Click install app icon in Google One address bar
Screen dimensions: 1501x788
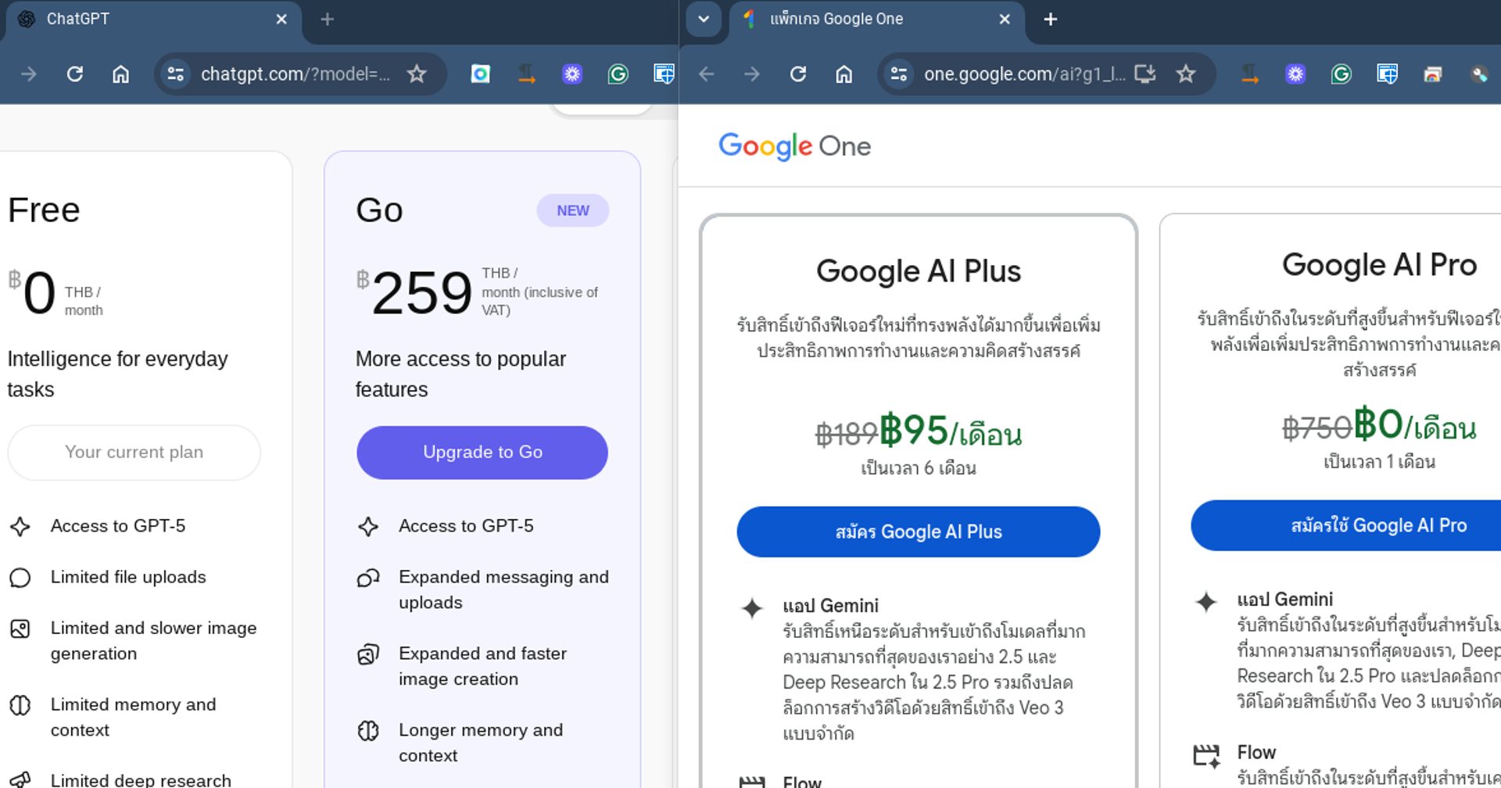click(x=1145, y=74)
